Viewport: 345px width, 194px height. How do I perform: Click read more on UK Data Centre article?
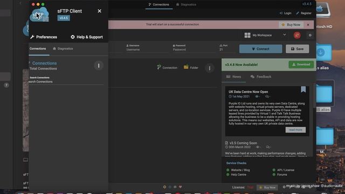point(295,130)
